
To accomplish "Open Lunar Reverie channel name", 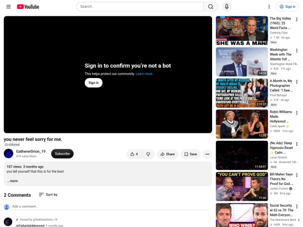I will click(278, 157).
